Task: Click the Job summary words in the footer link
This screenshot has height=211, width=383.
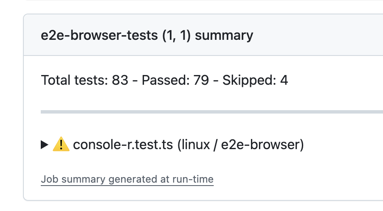Action: point(73,180)
